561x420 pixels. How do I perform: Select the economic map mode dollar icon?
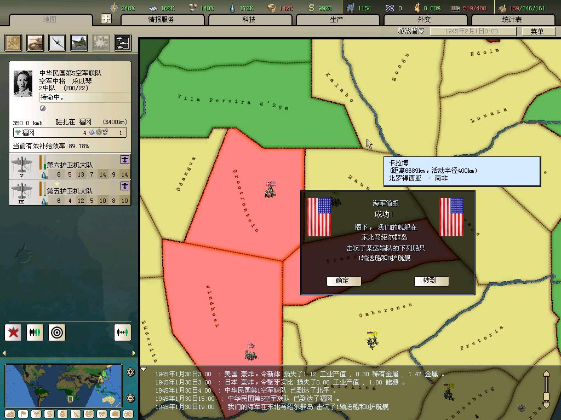click(49, 415)
